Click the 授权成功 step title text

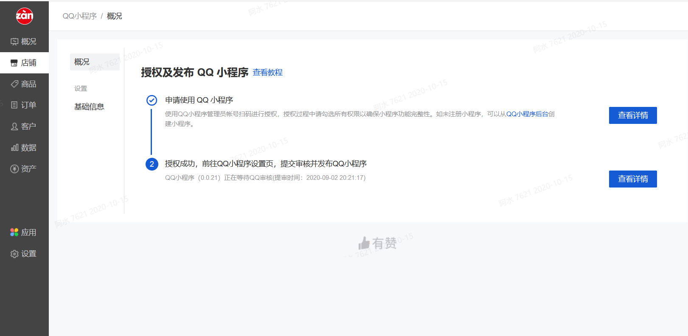[266, 164]
